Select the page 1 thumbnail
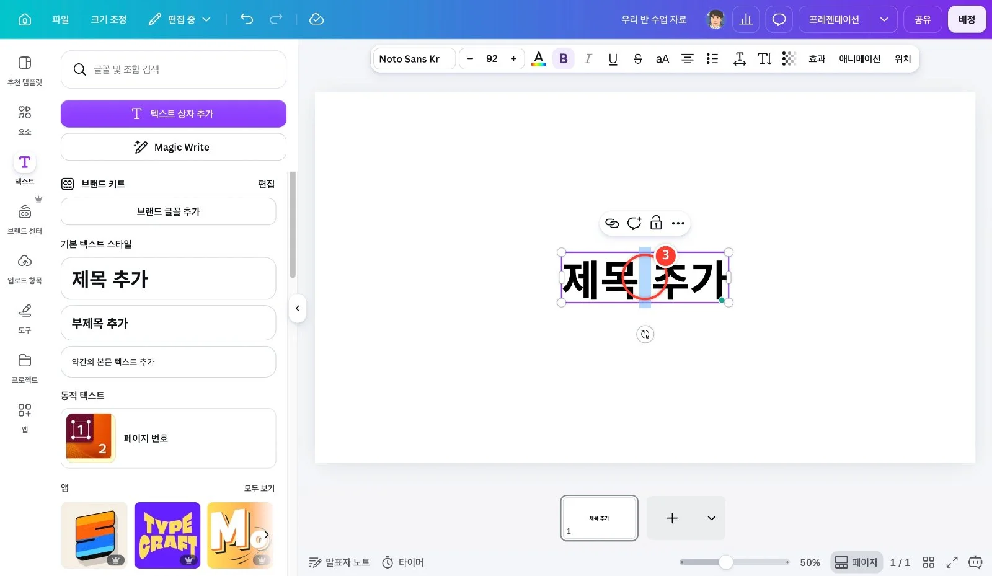 point(599,518)
